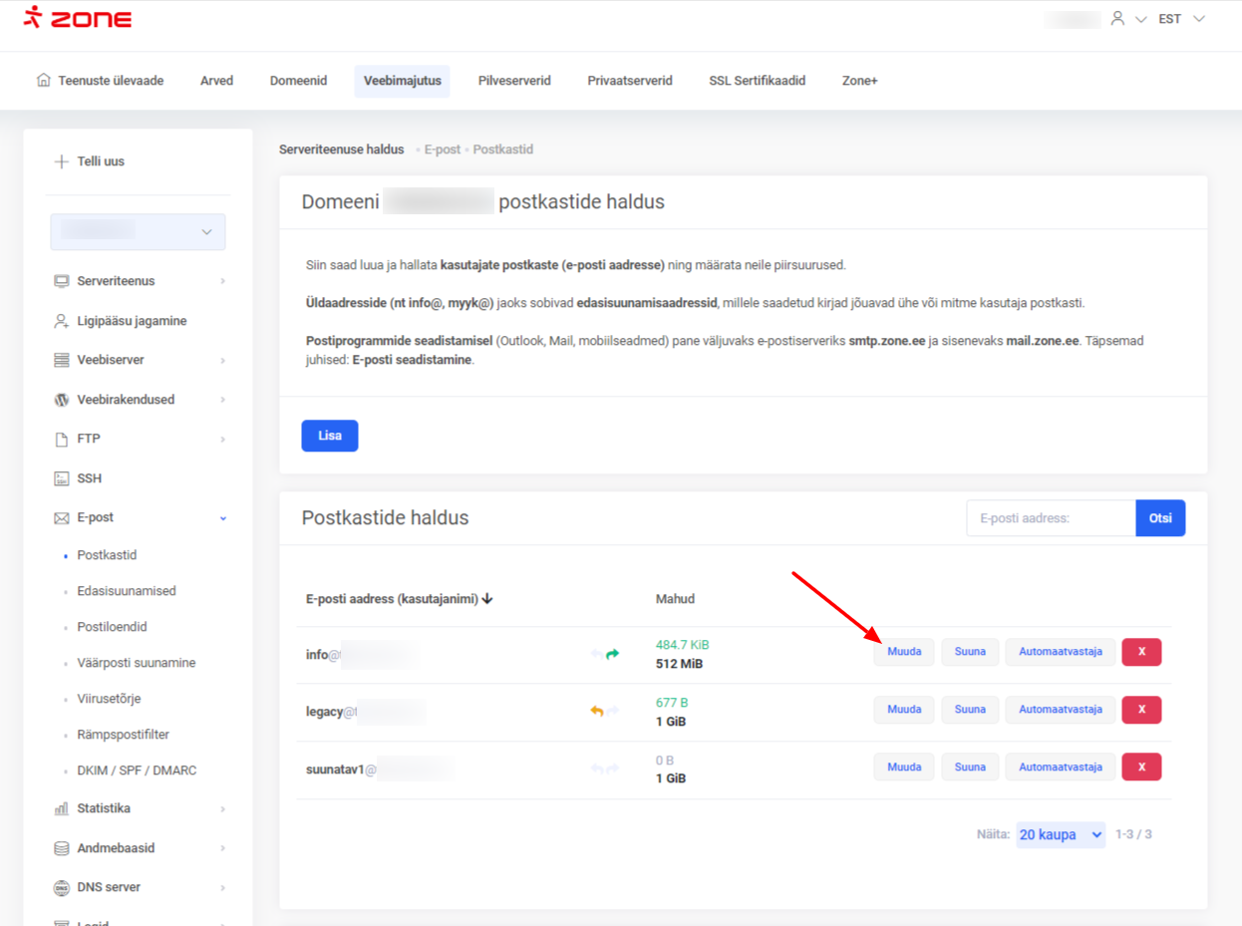
Task: Click Suuna for the legacy mailbox
Action: [970, 710]
